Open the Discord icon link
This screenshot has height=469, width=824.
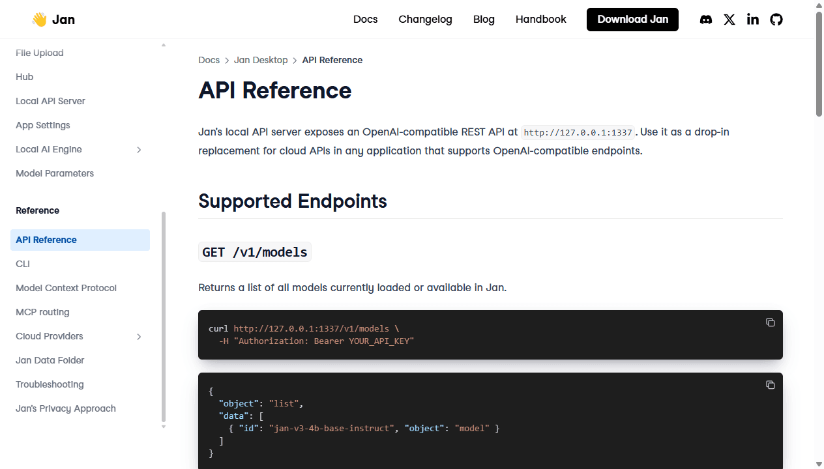click(706, 20)
